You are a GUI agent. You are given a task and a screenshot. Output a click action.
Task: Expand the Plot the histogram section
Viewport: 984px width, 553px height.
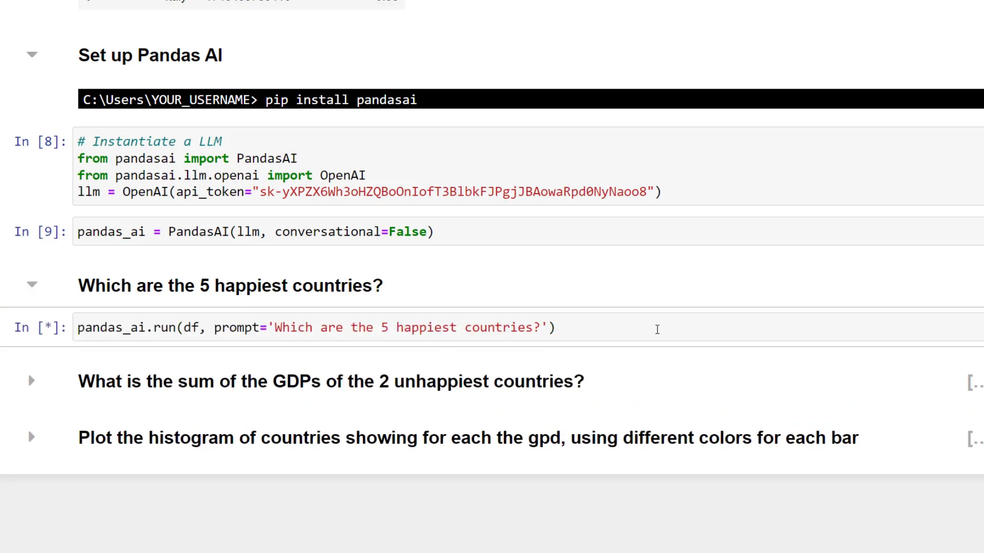[x=31, y=437]
